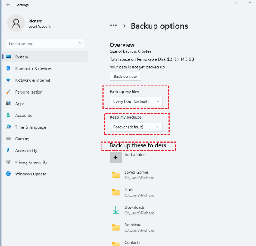The image size is (256, 246).
Task: Click the Bluetooth icon in sidebar
Action: 8,68
